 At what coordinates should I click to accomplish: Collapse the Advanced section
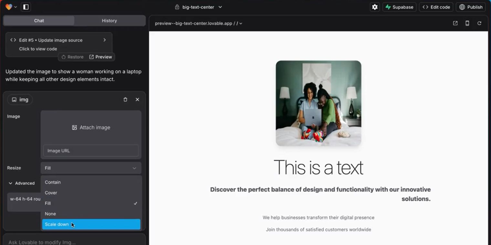click(x=22, y=183)
